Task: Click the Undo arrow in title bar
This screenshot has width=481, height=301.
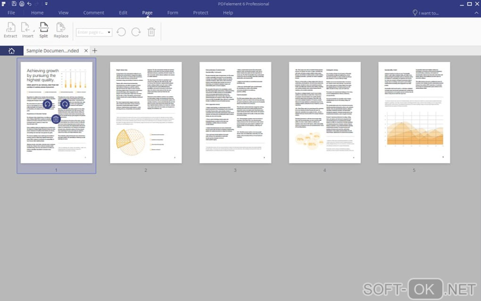Action: [29, 4]
